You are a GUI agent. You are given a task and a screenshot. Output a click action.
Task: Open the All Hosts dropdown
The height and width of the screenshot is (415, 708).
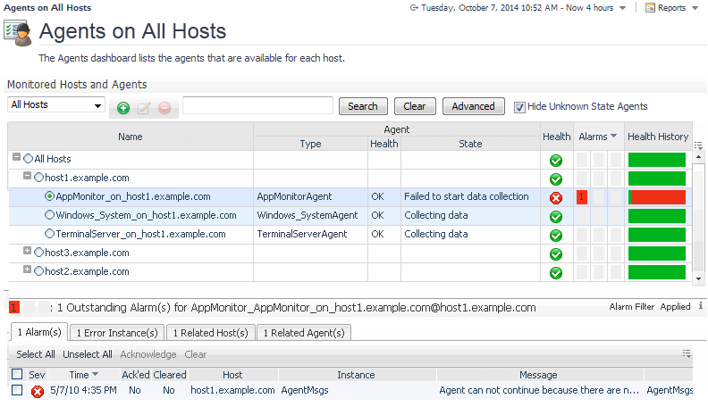pyautogui.click(x=56, y=105)
